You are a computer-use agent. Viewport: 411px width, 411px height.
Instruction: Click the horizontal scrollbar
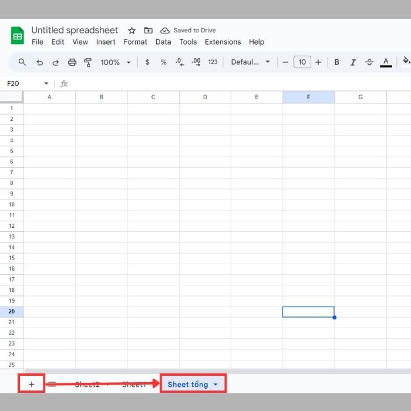(218, 371)
